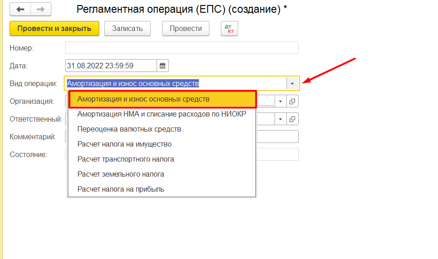Click the Записать button
Image resolution: width=438 pixels, height=259 pixels.
(x=127, y=28)
